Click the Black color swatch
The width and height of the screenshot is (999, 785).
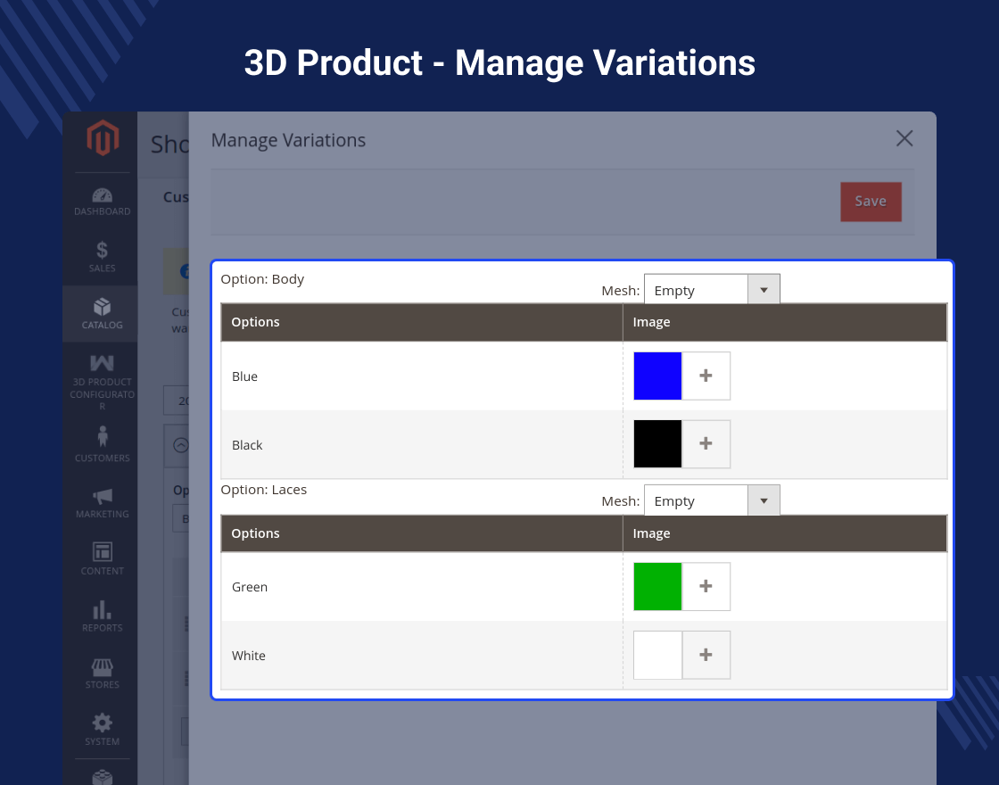point(657,444)
